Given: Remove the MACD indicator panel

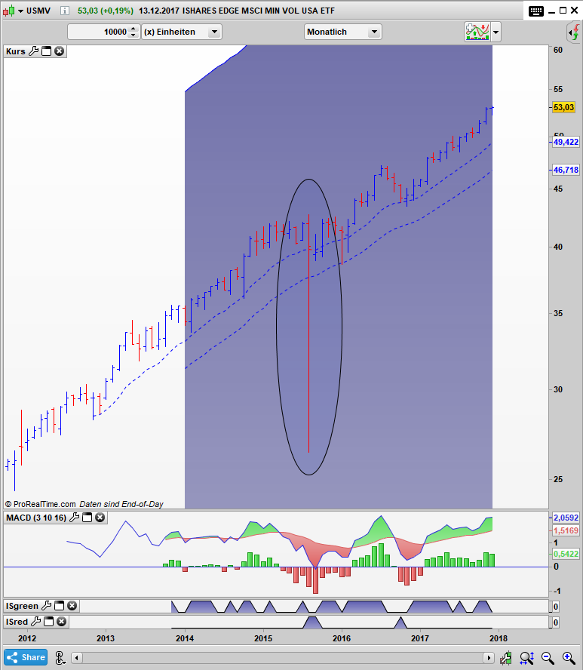Looking at the screenshot, I should tap(100, 518).
